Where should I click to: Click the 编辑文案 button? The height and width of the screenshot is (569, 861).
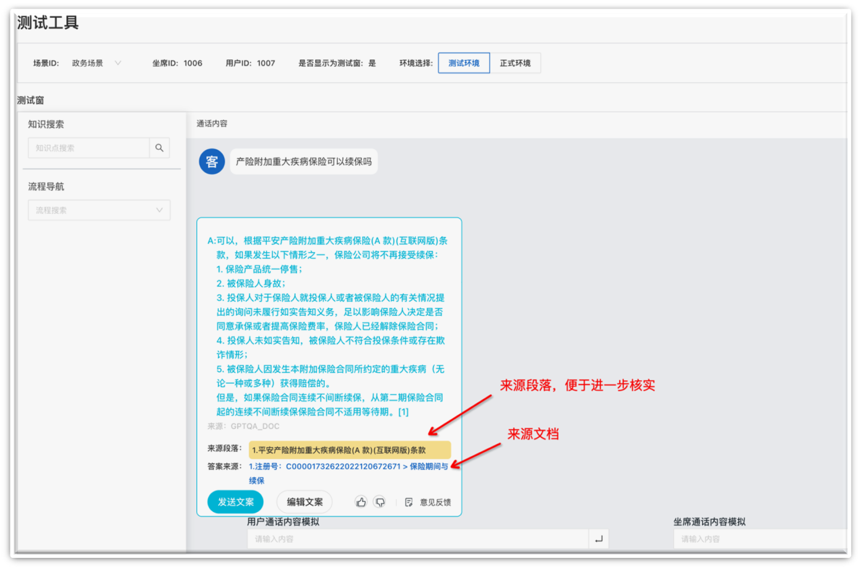(305, 502)
